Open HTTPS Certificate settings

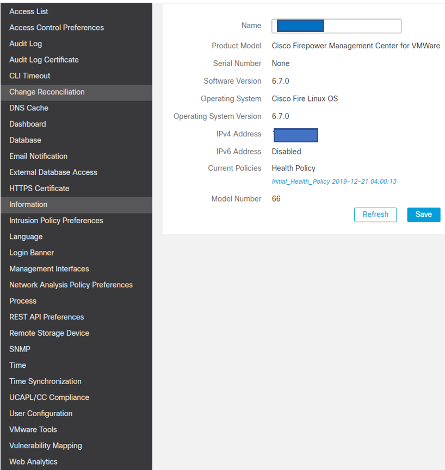click(38, 188)
